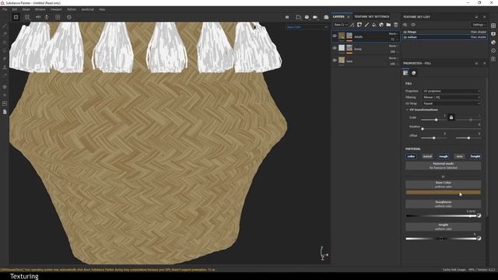
Task: Open blend mode dropdown of bump layer
Action: (393, 46)
